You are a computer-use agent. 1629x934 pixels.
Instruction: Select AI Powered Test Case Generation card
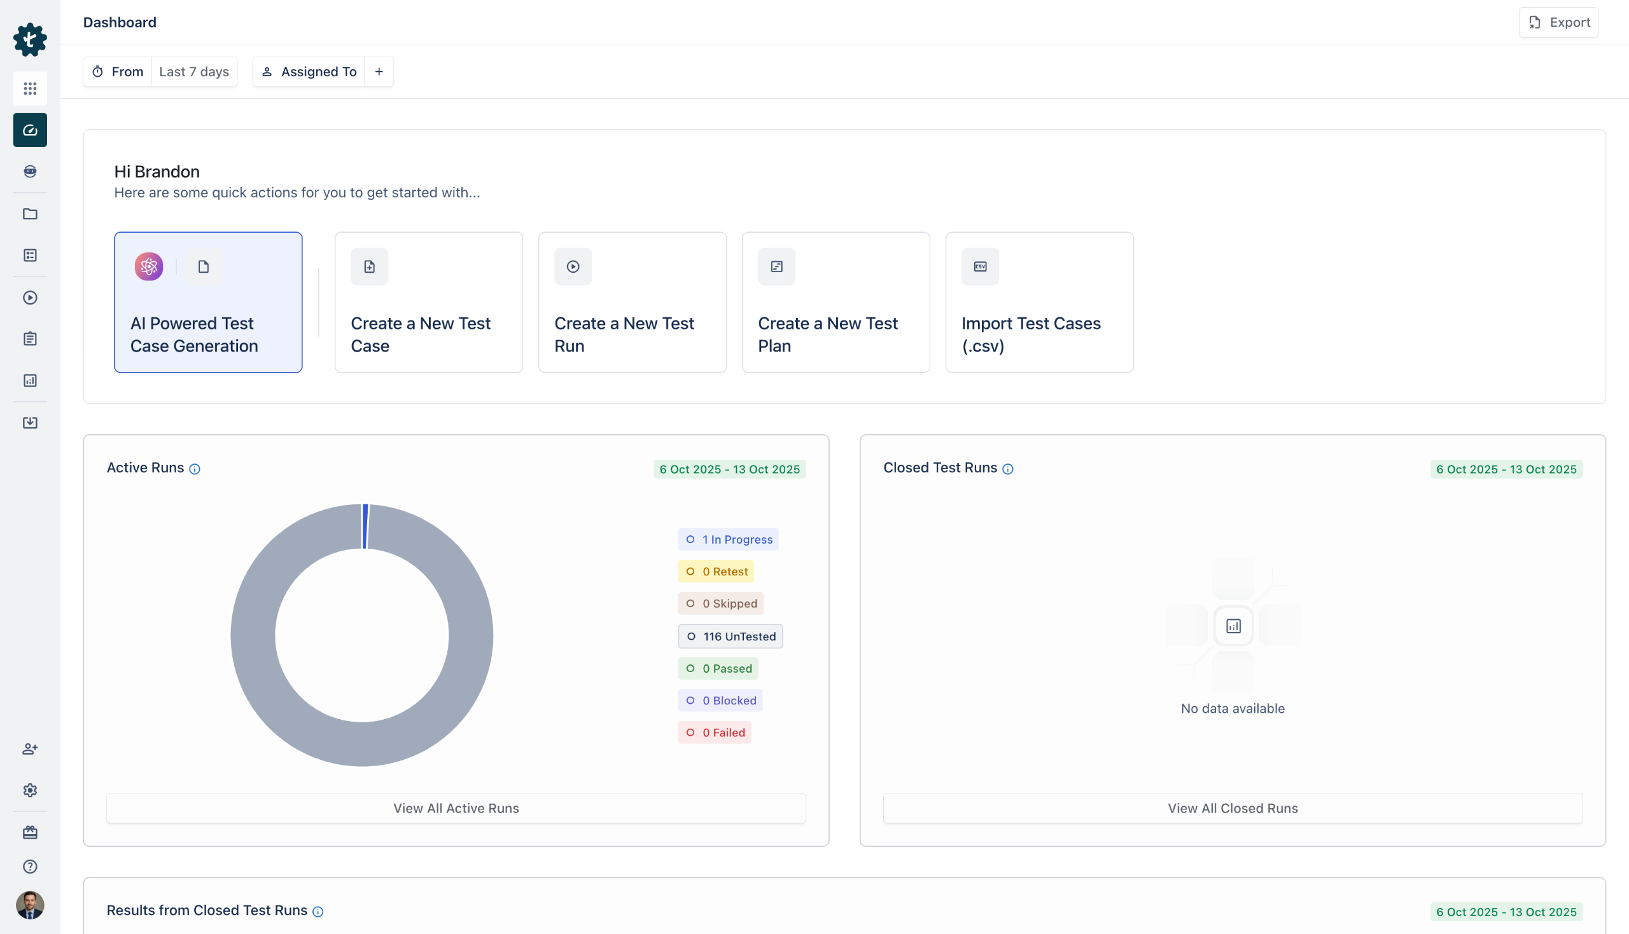[208, 302]
